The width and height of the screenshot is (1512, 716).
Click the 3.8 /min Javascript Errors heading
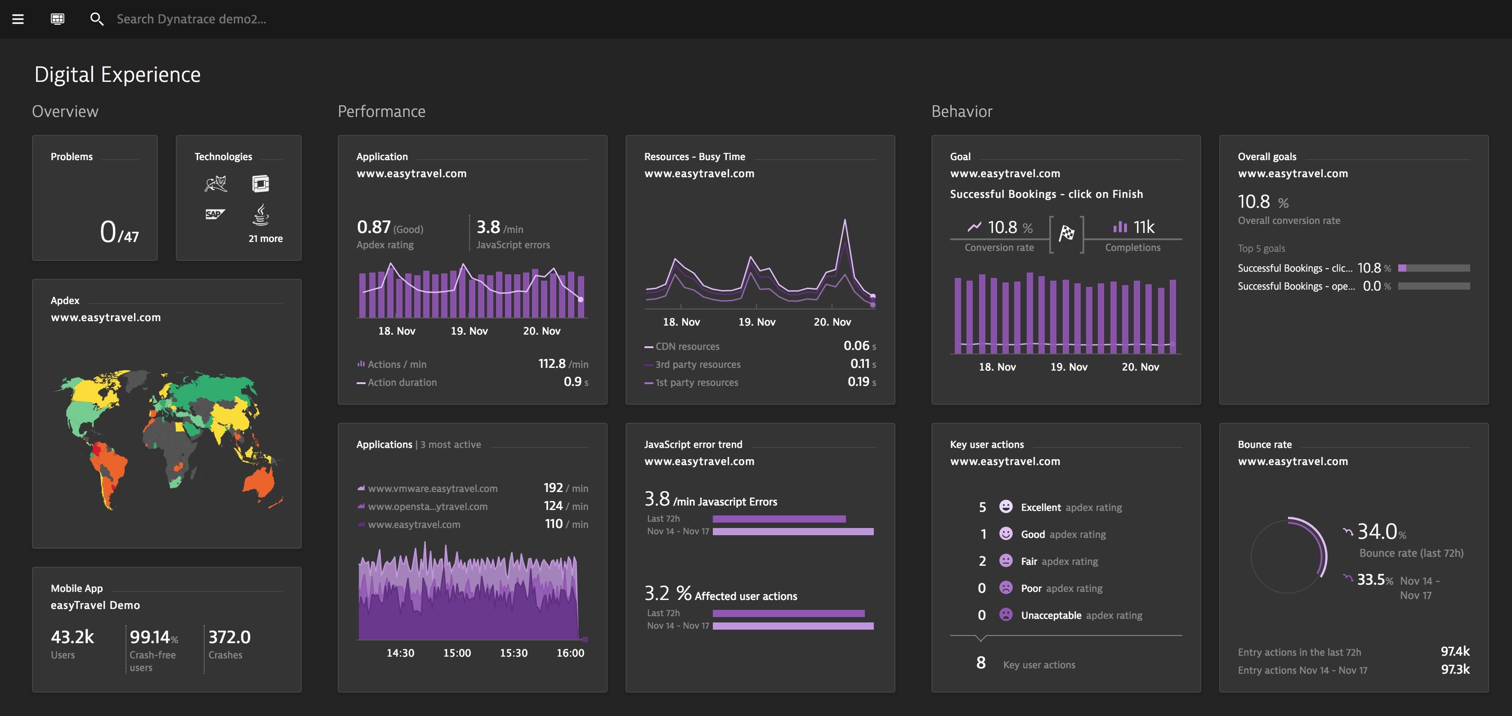pyautogui.click(x=710, y=499)
